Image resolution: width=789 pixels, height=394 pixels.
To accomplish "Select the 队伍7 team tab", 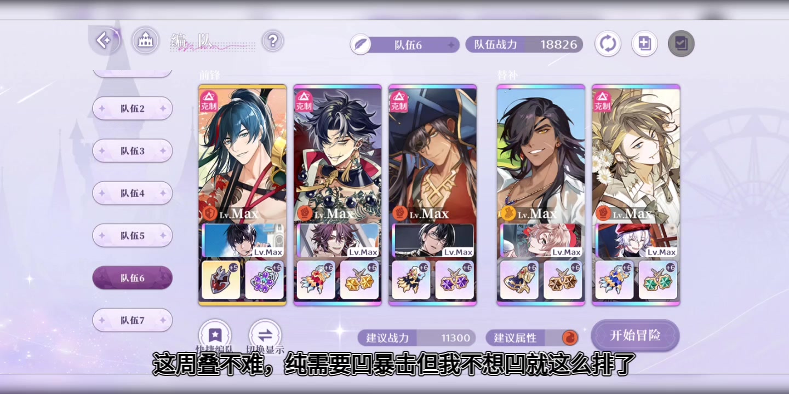I will tap(133, 320).
